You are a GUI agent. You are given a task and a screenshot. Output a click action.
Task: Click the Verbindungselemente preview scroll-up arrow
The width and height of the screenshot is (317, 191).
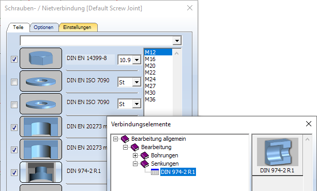(307, 139)
